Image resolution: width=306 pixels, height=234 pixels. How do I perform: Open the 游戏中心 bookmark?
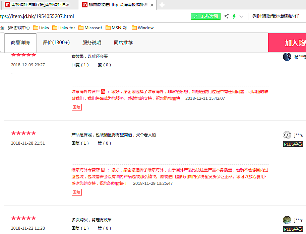click(x=19, y=28)
